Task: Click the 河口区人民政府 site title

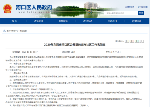Action: tap(34, 7)
